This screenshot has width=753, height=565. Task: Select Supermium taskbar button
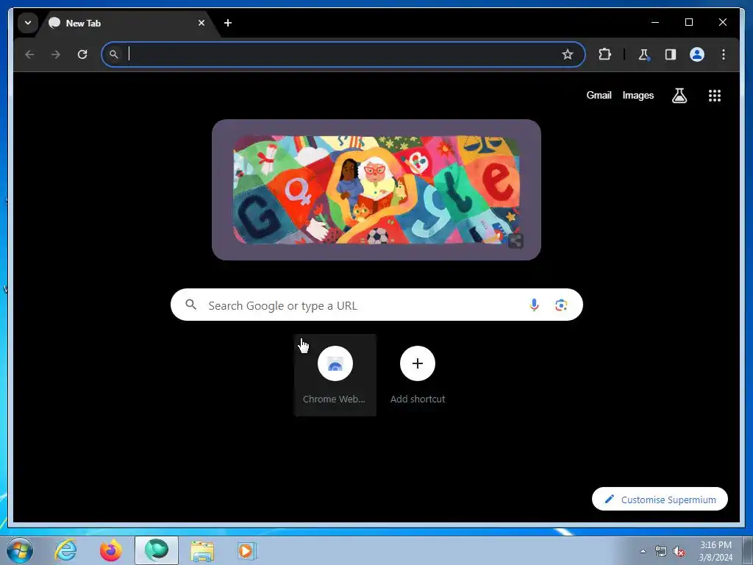click(x=157, y=550)
